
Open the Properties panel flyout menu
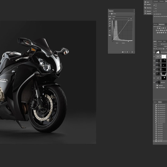point(134,11)
